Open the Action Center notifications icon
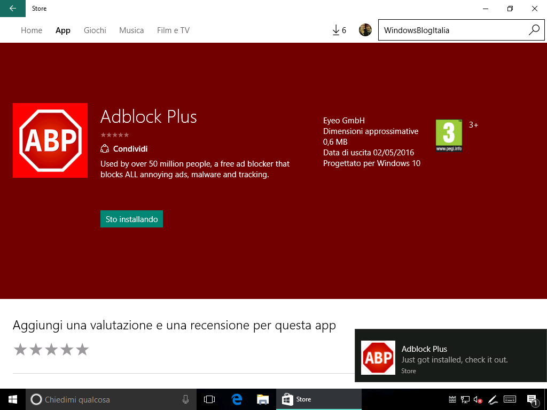 tap(532, 400)
